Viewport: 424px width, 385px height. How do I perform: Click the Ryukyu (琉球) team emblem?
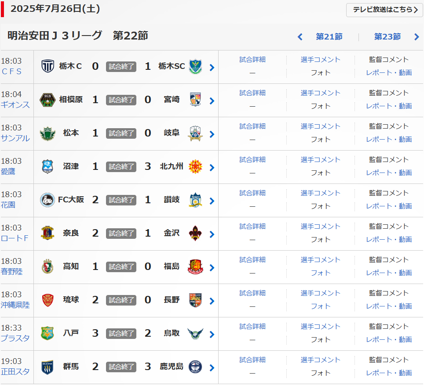click(x=48, y=300)
